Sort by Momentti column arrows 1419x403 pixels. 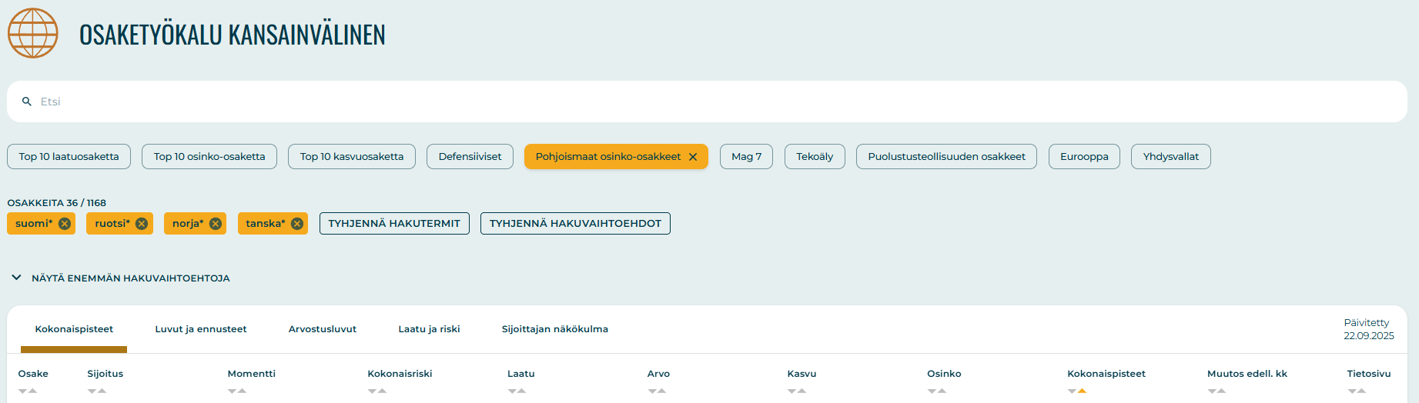click(x=237, y=391)
